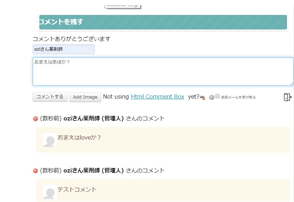Open the Html Comment Box link
294x202 pixels.
pyautogui.click(x=157, y=97)
